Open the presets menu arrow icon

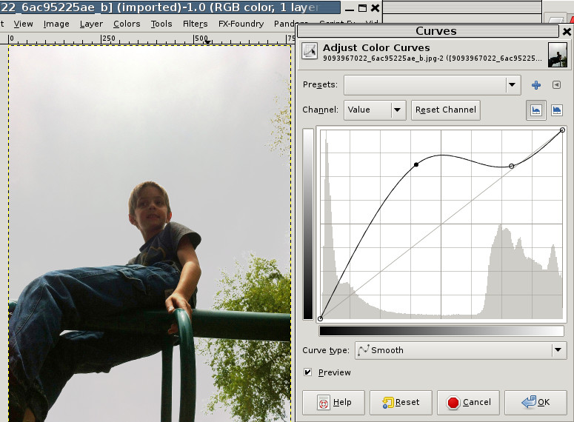click(556, 85)
